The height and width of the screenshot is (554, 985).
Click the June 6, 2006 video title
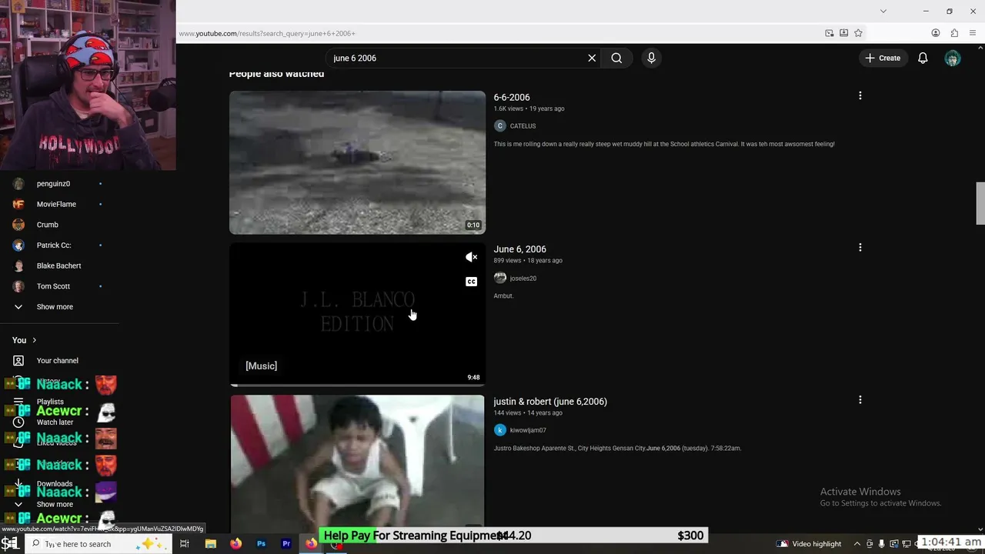click(520, 249)
